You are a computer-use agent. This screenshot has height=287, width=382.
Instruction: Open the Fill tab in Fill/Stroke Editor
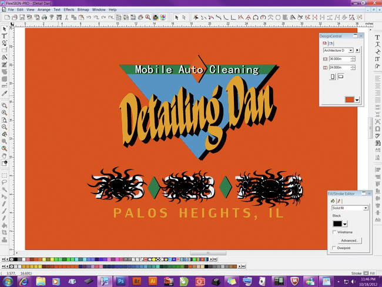333,201
